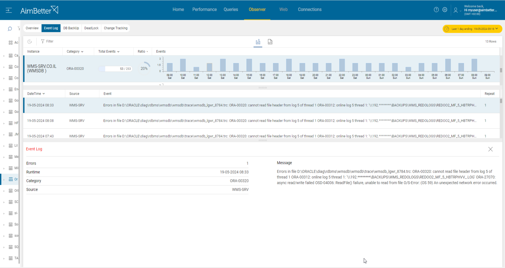Switch to the DB BackUp tab
This screenshot has width=505, height=268.
click(71, 28)
